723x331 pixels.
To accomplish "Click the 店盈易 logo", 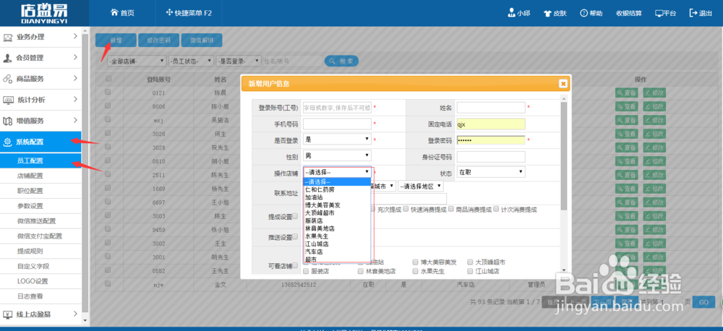I will click(43, 12).
